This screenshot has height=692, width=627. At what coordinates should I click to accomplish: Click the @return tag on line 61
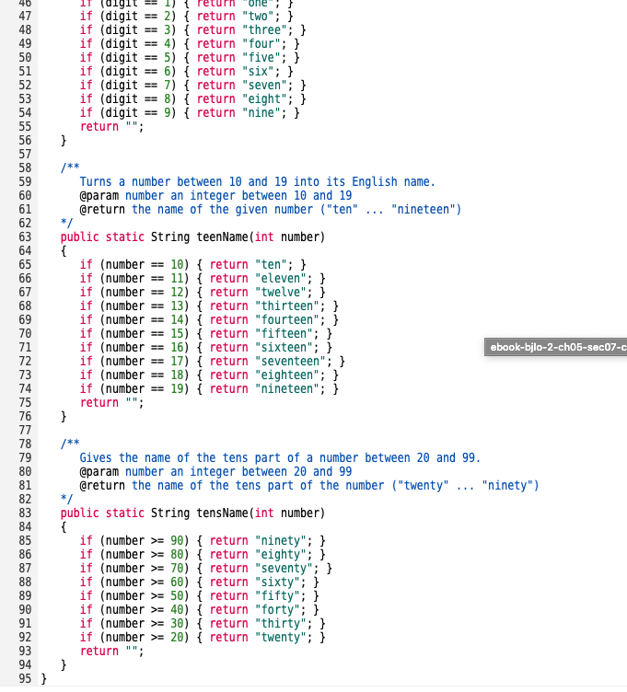pyautogui.click(x=102, y=209)
